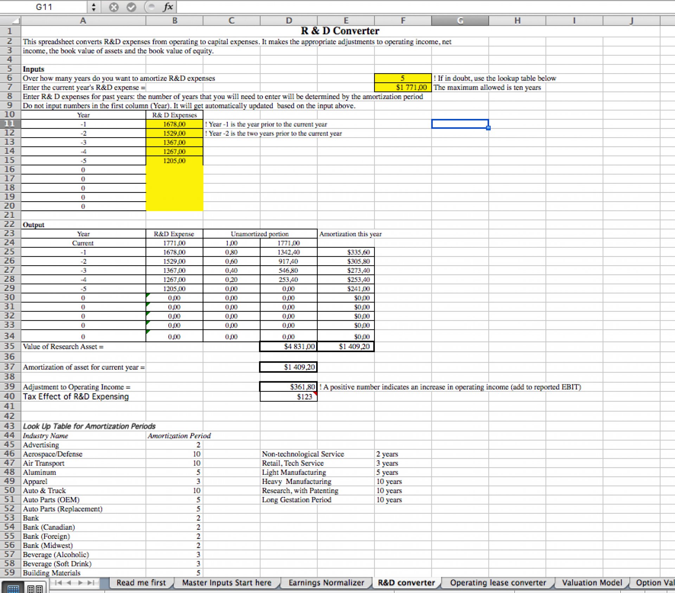Image resolution: width=675 pixels, height=593 pixels.
Task: Jump to last sheet tab arrow
Action: (91, 583)
